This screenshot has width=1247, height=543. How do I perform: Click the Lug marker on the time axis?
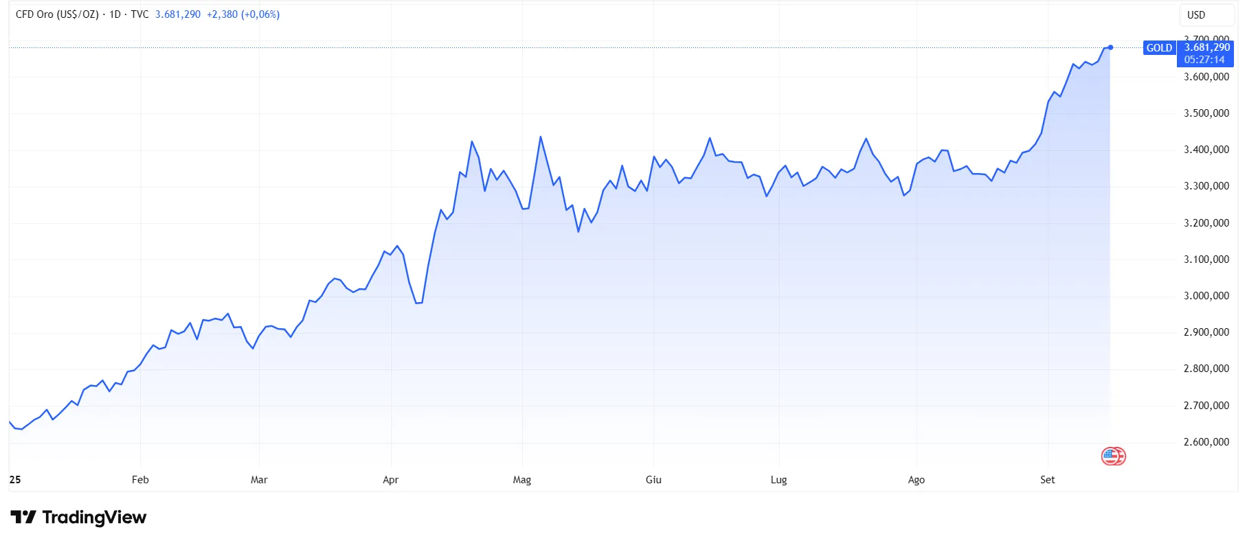coord(778,480)
